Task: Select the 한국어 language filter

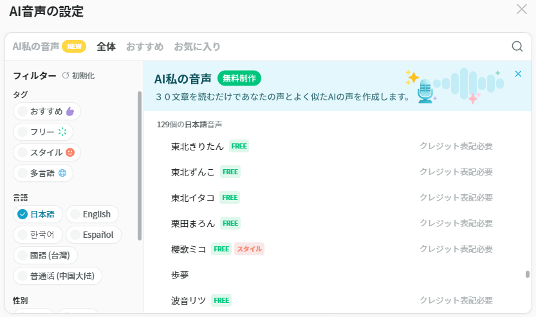Action: tap(37, 235)
